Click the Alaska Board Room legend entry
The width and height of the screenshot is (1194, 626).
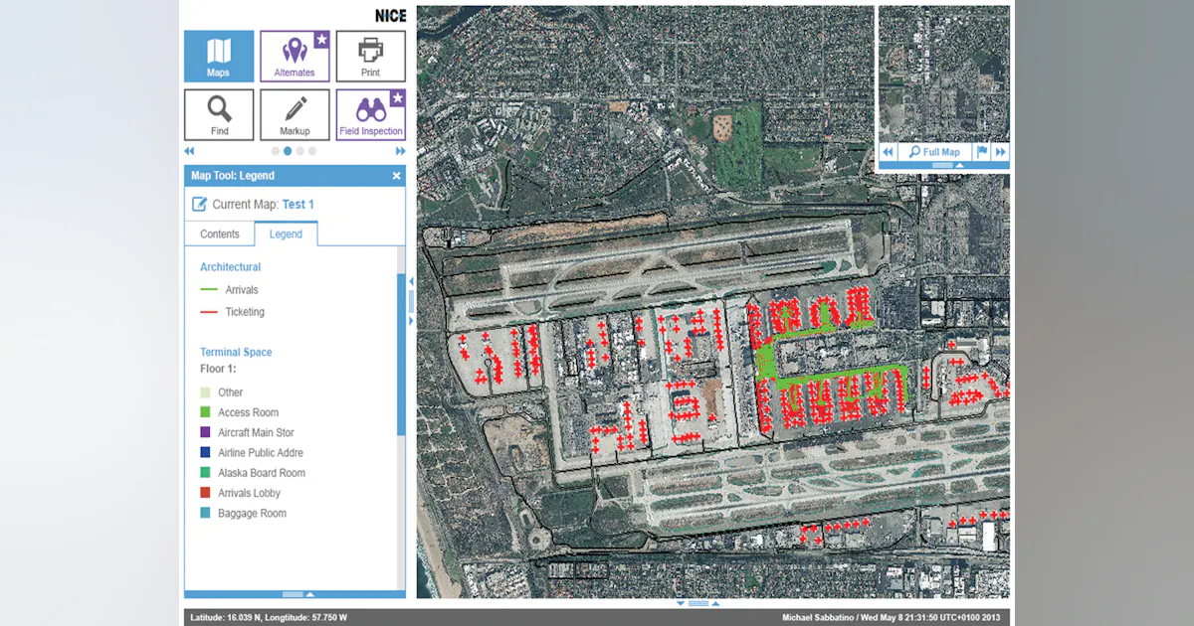pyautogui.click(x=253, y=473)
